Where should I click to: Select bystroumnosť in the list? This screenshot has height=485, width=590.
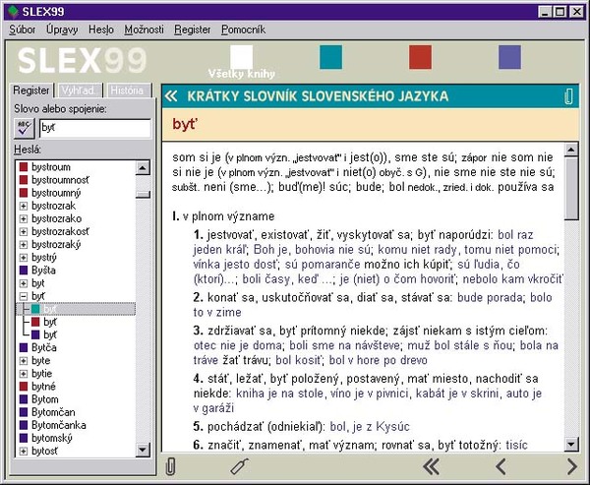coord(54,180)
